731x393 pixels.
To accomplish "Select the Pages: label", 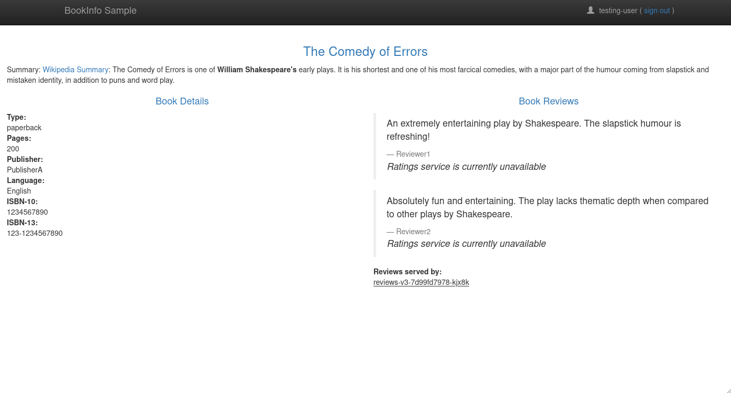I will point(19,138).
